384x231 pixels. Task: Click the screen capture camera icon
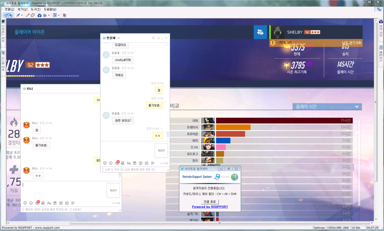(x=40, y=15)
